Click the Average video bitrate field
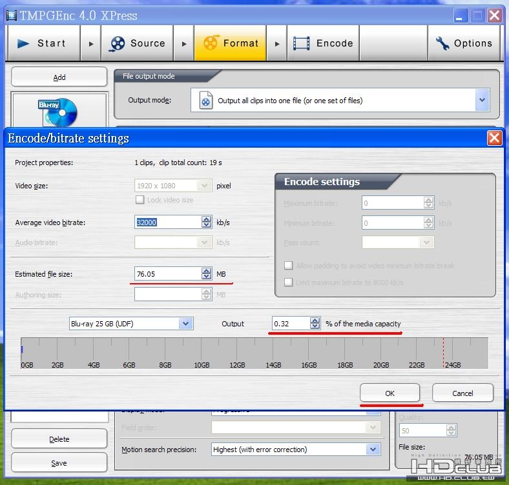Viewport: 509px width, 485px height. (168, 222)
